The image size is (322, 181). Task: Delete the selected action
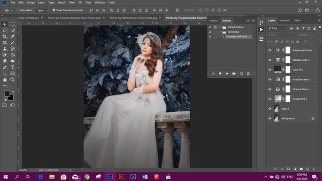tap(248, 73)
